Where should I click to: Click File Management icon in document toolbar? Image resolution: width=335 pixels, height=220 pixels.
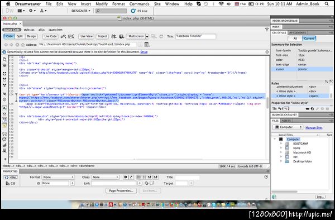click(x=114, y=36)
